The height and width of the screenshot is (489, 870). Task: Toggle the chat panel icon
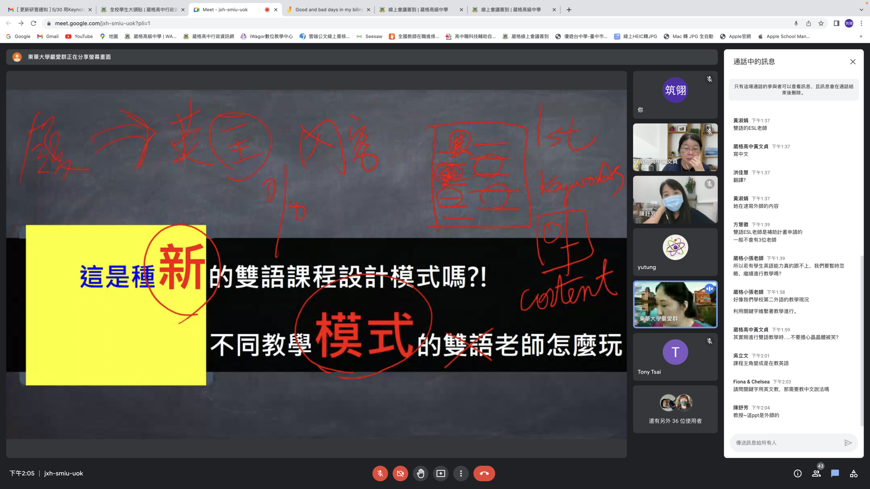pyautogui.click(x=835, y=473)
